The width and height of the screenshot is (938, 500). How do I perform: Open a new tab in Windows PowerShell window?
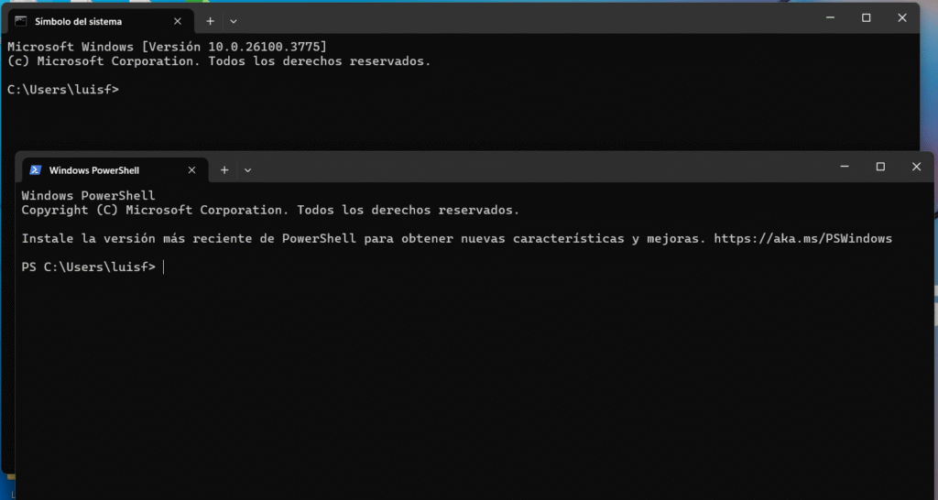(x=224, y=170)
